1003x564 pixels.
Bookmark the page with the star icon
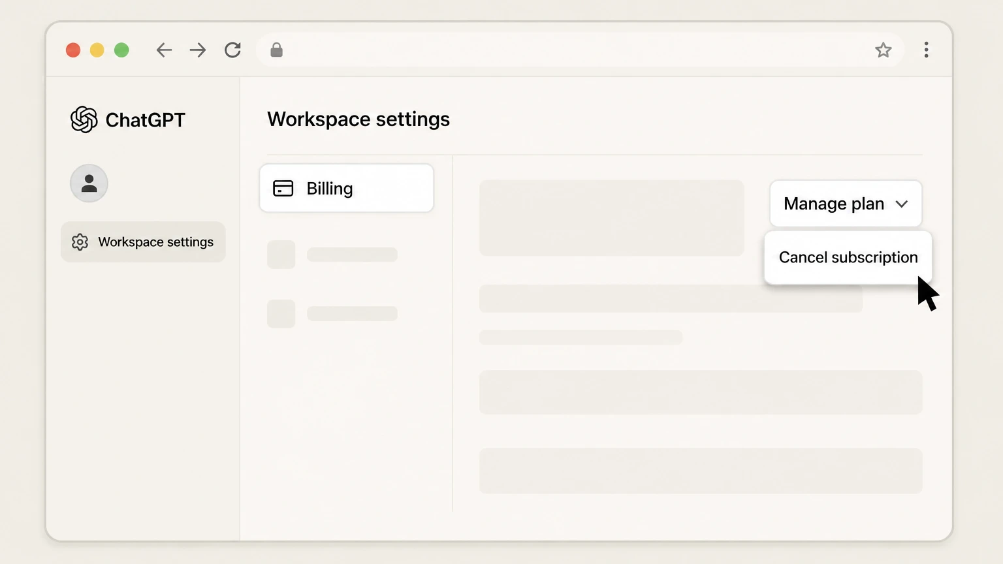[x=883, y=50]
